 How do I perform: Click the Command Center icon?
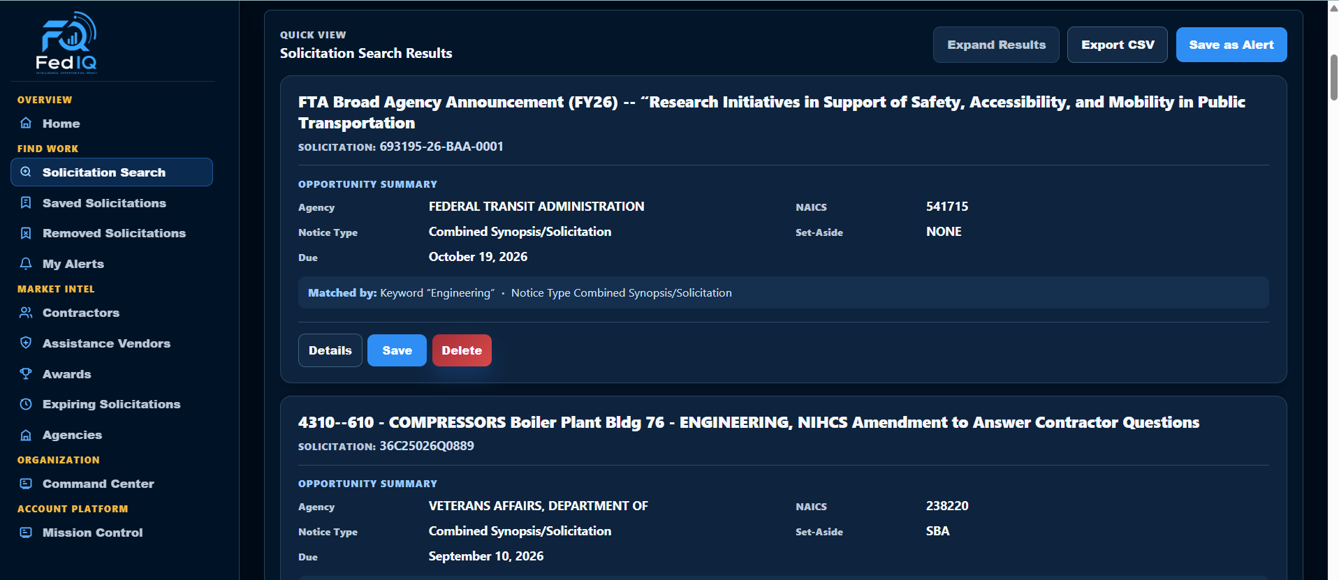point(26,484)
